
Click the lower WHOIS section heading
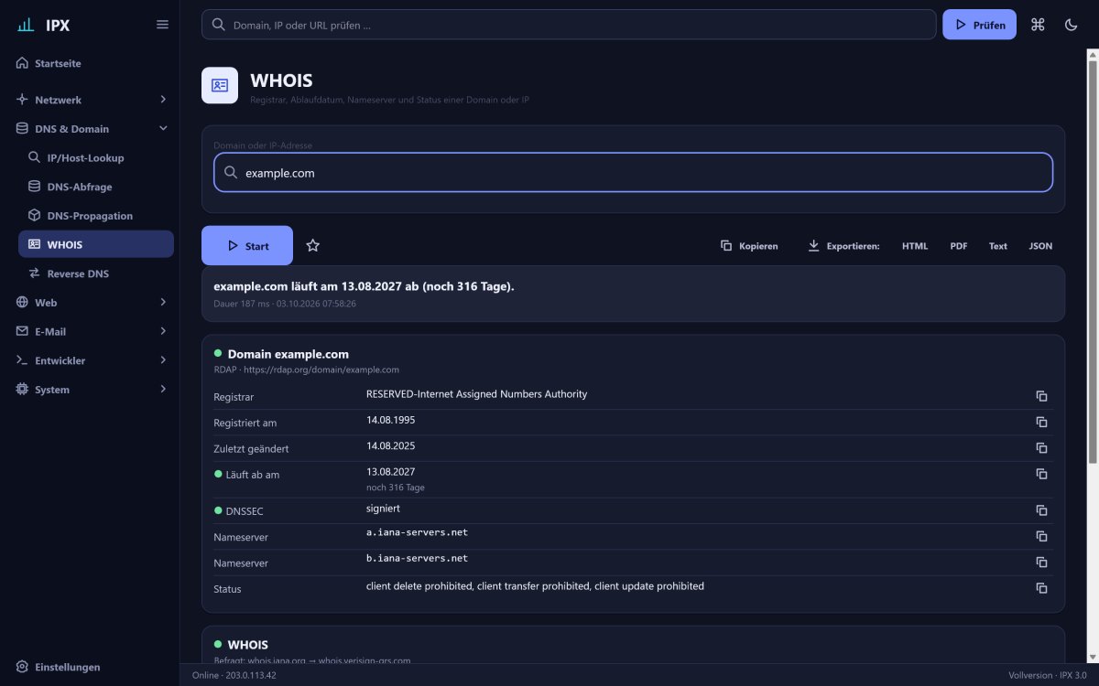pos(247,645)
